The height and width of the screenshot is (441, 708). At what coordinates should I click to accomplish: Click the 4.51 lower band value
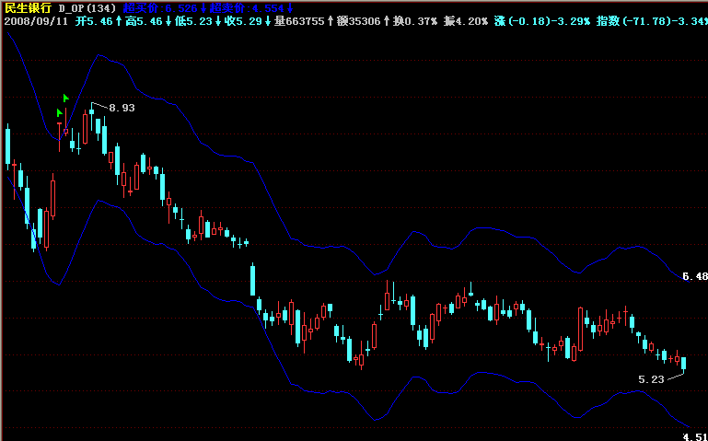point(695,436)
